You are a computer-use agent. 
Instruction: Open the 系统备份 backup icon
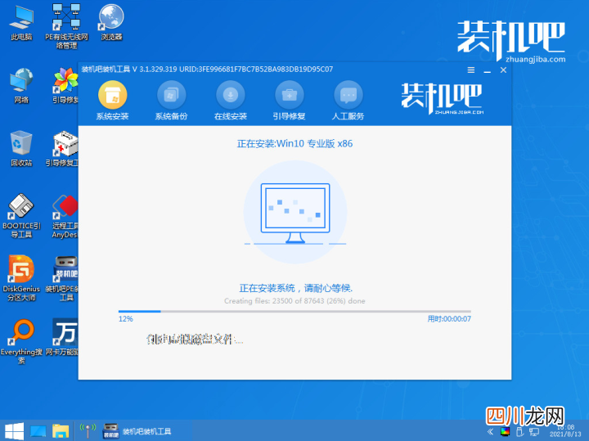click(x=171, y=95)
